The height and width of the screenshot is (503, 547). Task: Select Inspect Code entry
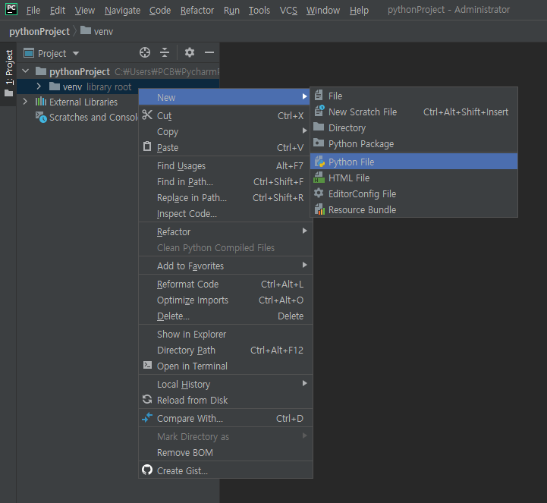tap(225, 213)
